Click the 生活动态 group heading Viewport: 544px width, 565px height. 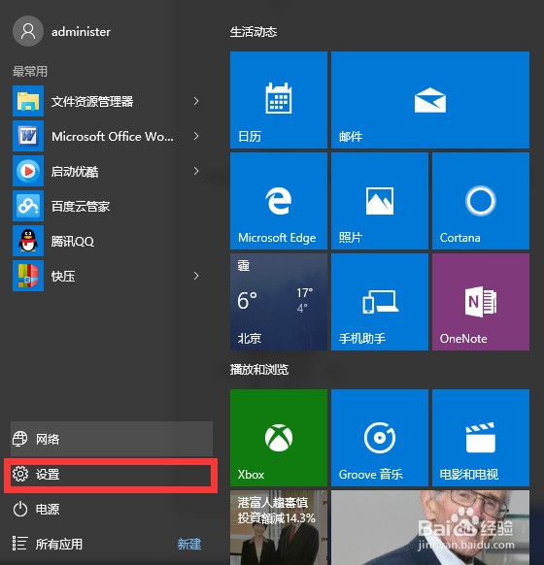click(x=254, y=32)
